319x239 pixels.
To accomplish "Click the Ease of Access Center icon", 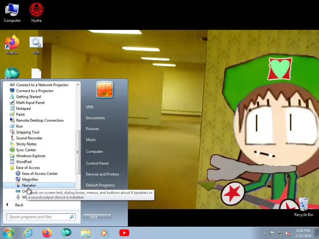I will pos(18,173).
